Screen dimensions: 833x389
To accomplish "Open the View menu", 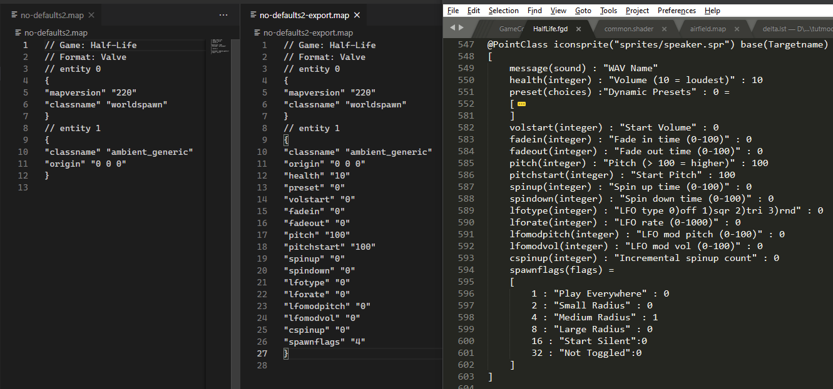I will [558, 11].
